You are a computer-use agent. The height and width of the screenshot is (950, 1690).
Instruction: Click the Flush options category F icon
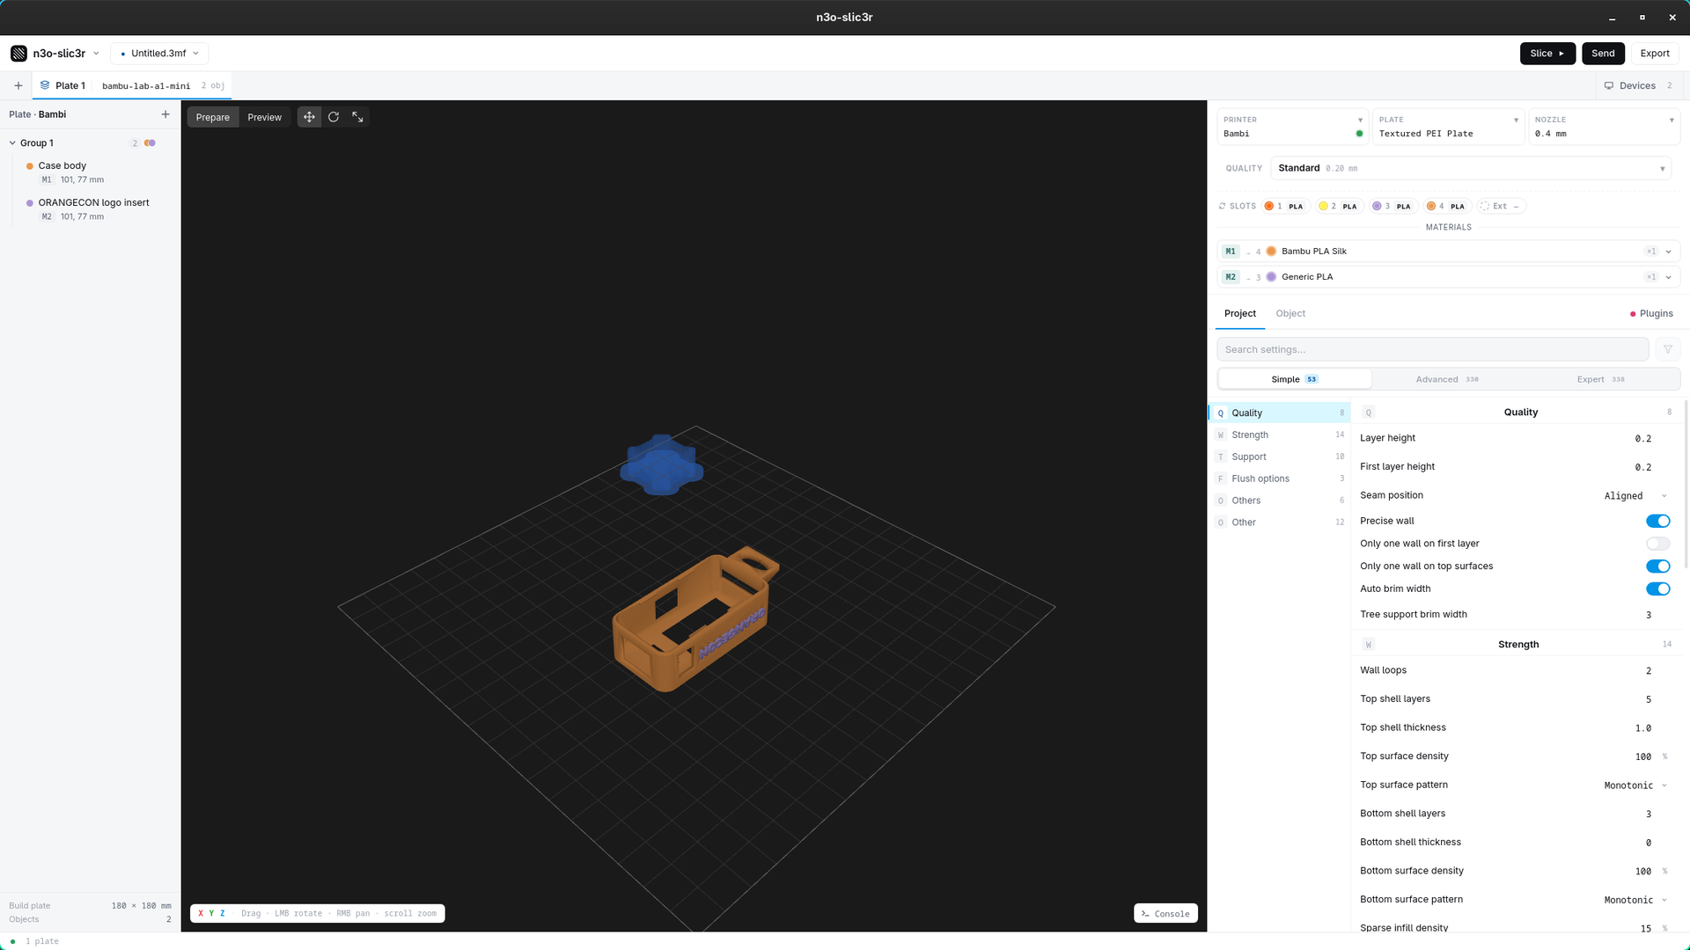pyautogui.click(x=1221, y=479)
